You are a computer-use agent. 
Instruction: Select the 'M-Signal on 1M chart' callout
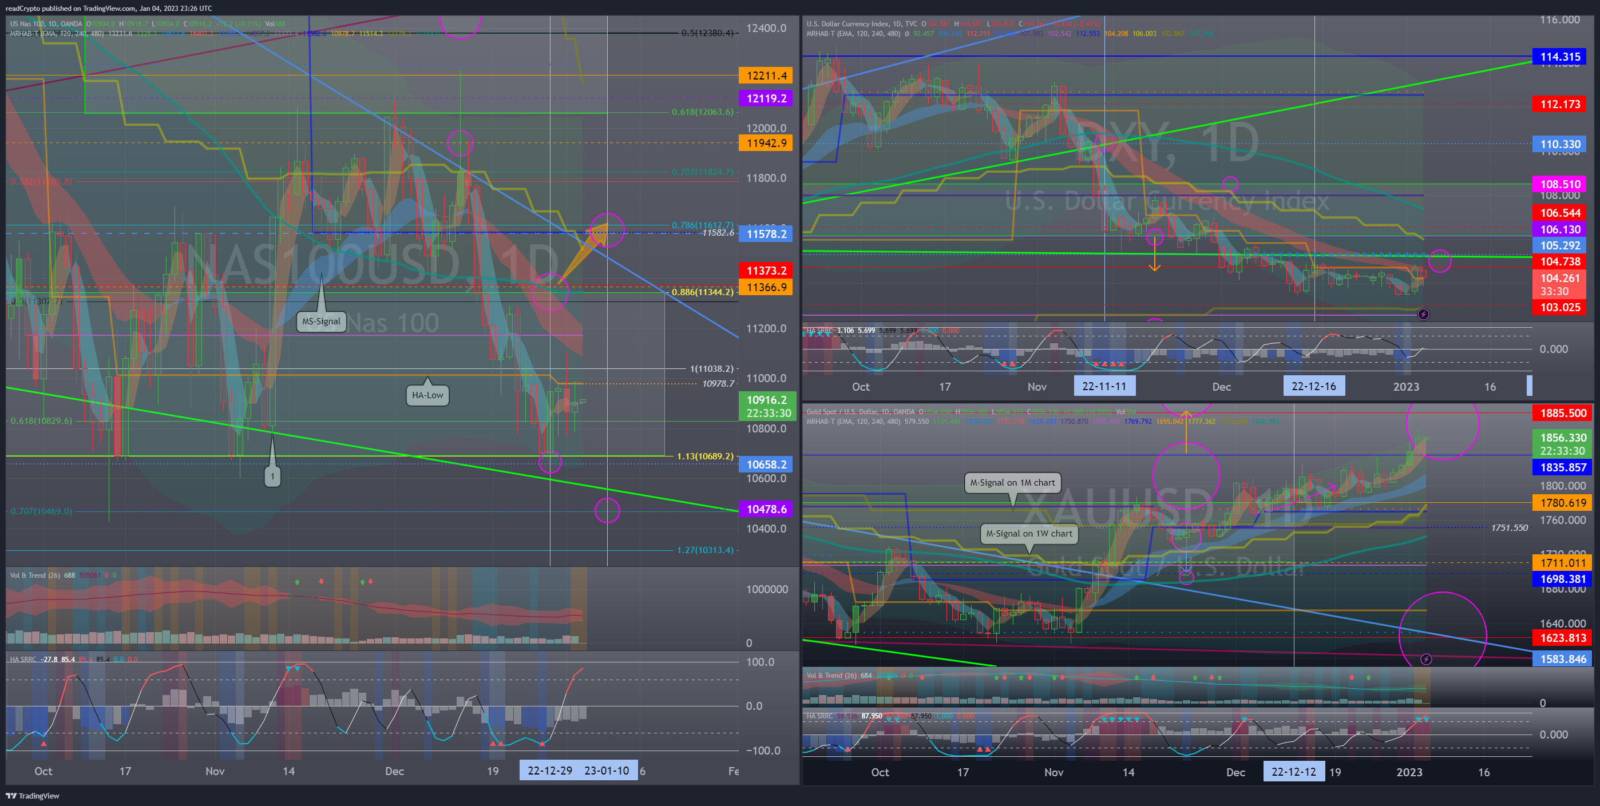tap(1012, 482)
